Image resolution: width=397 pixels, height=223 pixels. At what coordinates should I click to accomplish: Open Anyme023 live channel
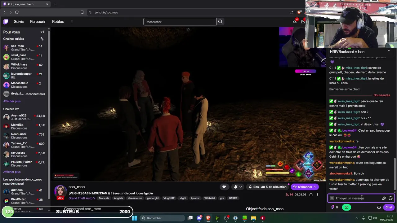[x=24, y=117]
